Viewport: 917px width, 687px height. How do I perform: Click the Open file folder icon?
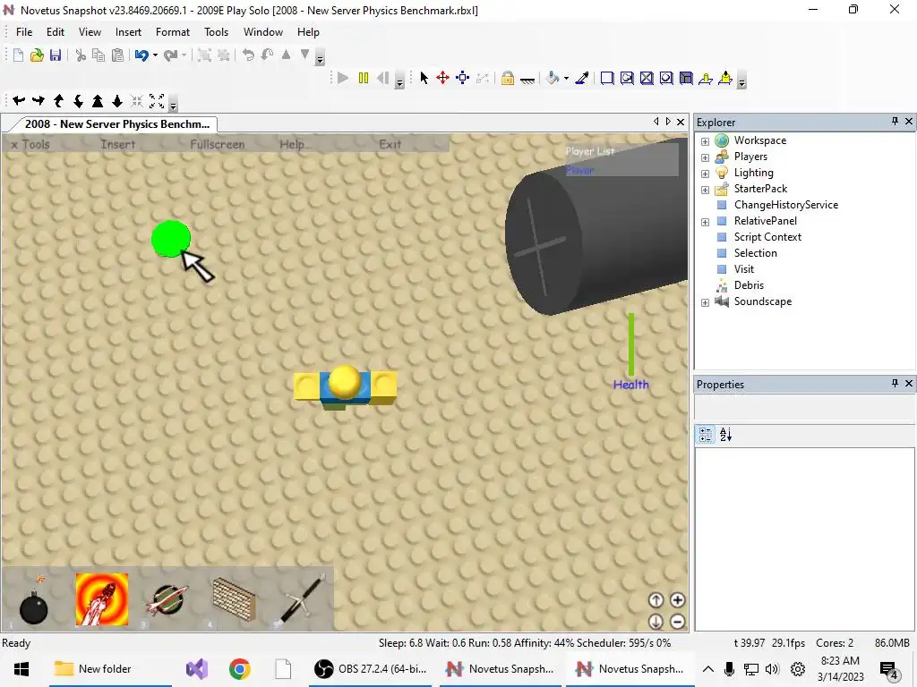37,55
